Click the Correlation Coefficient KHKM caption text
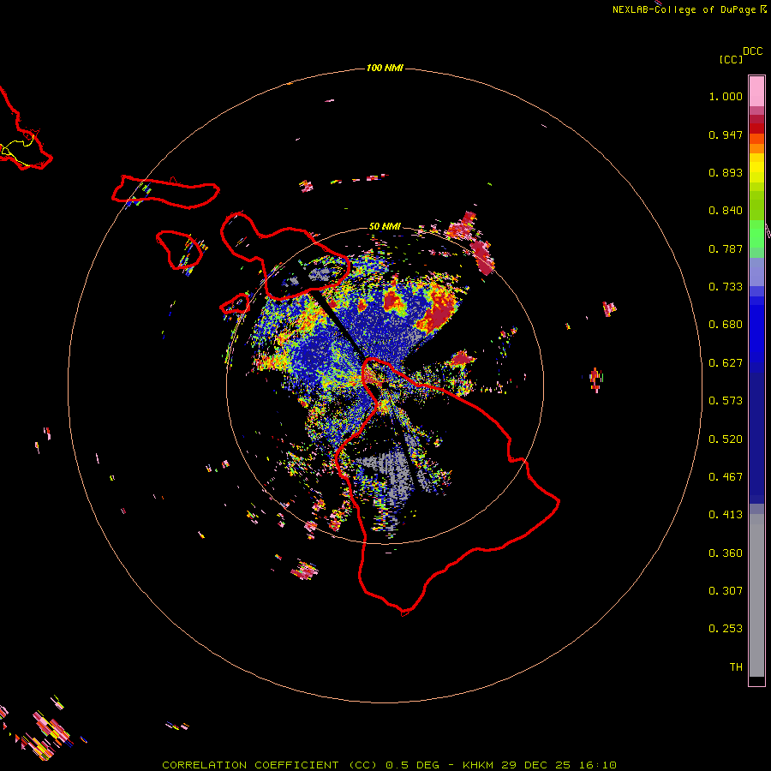This screenshot has width=771, height=771. click(389, 765)
